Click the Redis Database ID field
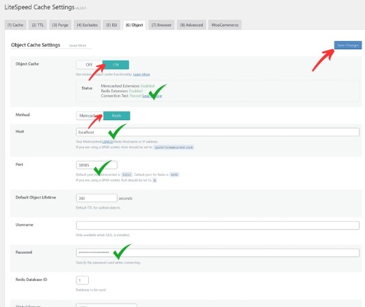This screenshot has height=307, width=365. click(x=82, y=280)
